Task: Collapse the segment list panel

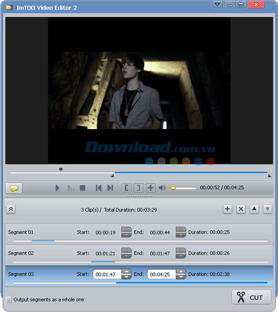Action: pos(11,209)
